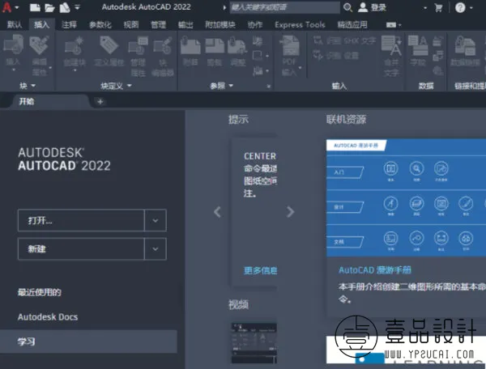Switch to the 协作 ribbon tab
This screenshot has width=486, height=369.
[255, 25]
